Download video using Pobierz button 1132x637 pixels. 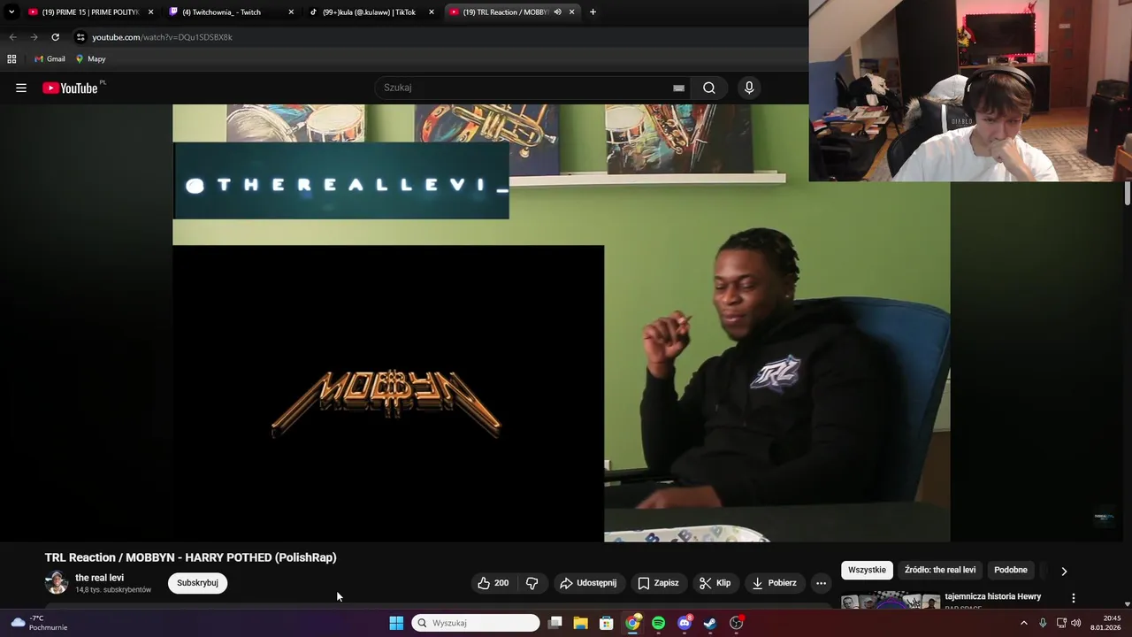tap(774, 583)
